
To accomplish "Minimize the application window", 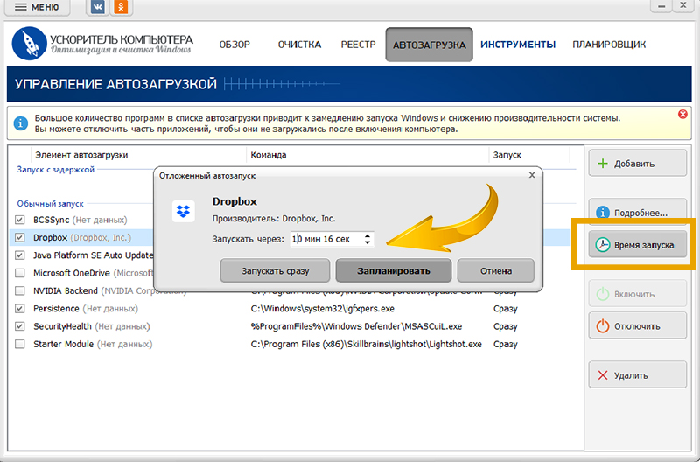I will click(x=661, y=6).
